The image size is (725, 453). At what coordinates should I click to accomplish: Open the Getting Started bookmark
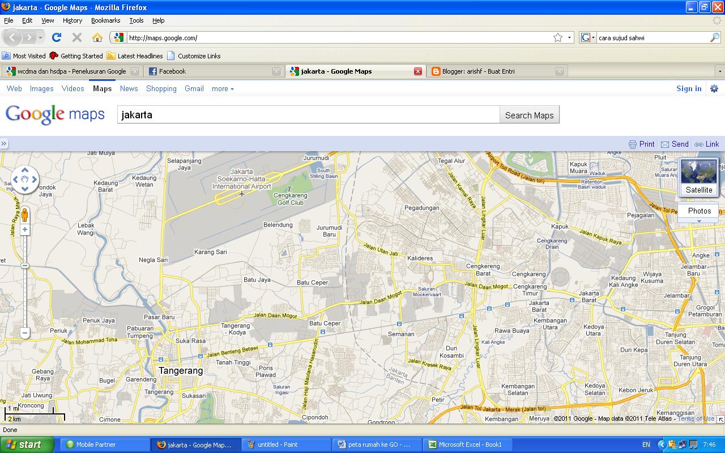pyautogui.click(x=76, y=56)
